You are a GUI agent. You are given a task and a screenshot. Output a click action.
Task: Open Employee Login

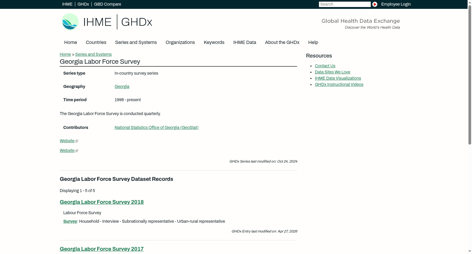[x=396, y=4]
